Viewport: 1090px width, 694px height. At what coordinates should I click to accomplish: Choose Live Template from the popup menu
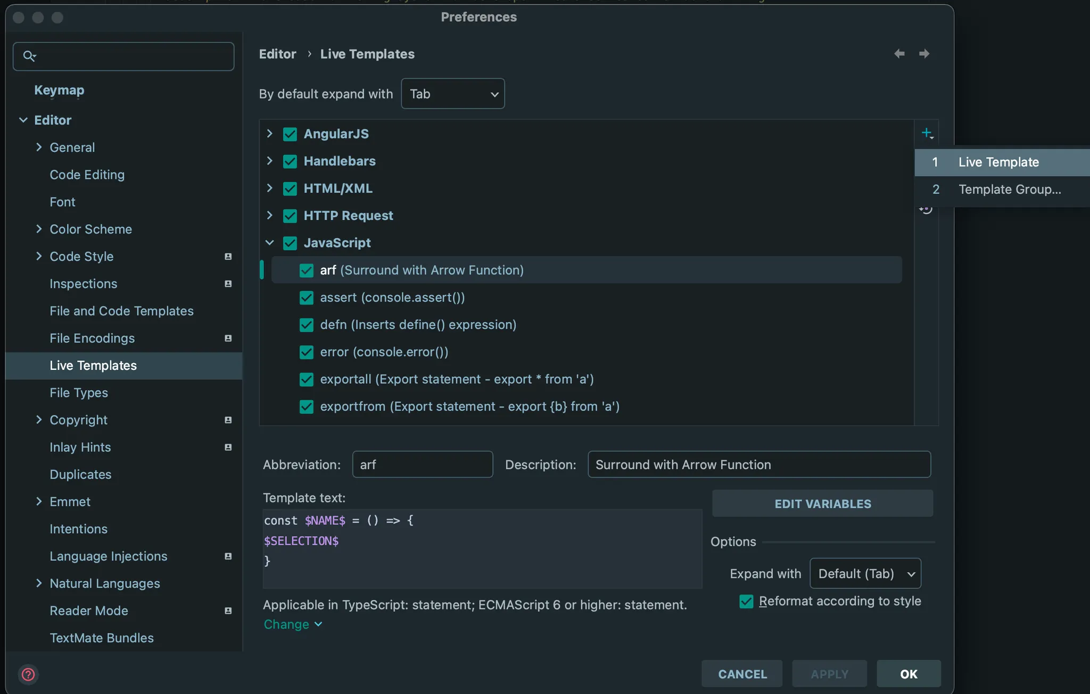click(x=998, y=162)
